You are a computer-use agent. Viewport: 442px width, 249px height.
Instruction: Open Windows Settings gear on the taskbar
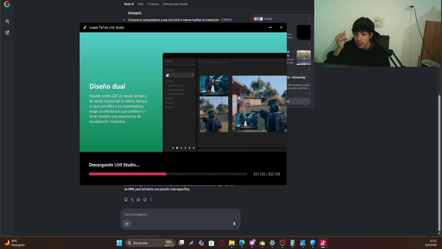point(272,243)
